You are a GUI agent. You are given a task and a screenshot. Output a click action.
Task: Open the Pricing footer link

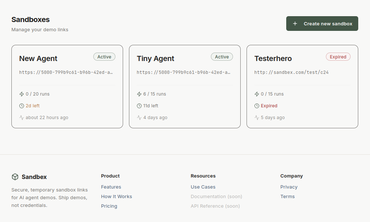109,206
